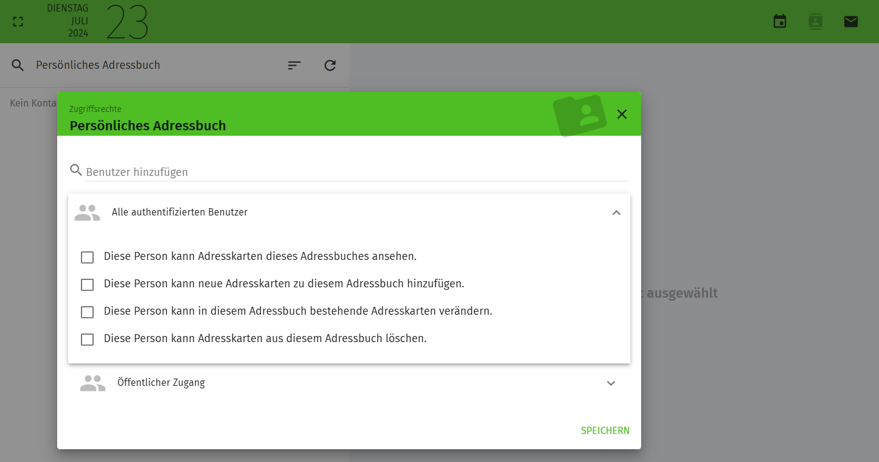Click the search magnifier beside Persönliches Adressbuch
Screen dimensions: 879x462
[x=18, y=65]
